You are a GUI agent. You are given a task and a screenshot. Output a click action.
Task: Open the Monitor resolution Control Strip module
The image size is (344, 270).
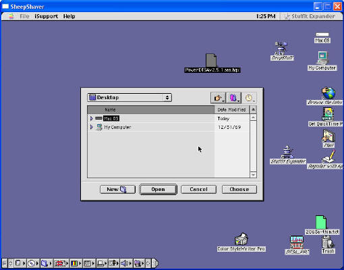89,263
